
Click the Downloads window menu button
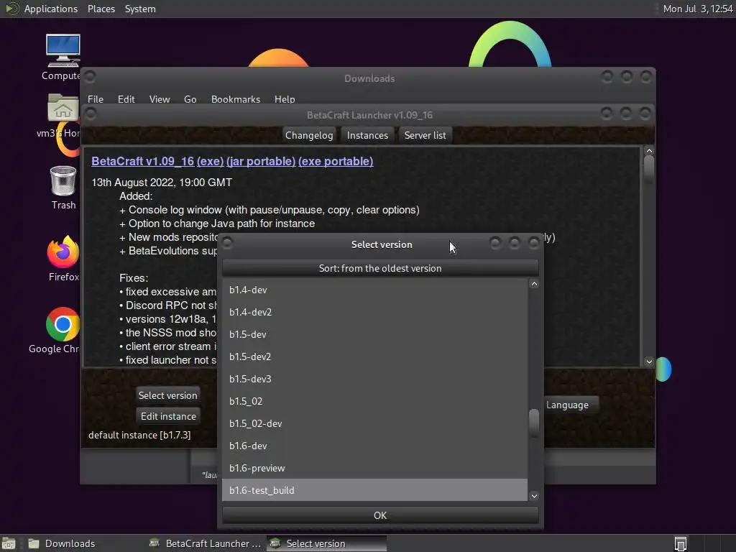click(x=90, y=76)
